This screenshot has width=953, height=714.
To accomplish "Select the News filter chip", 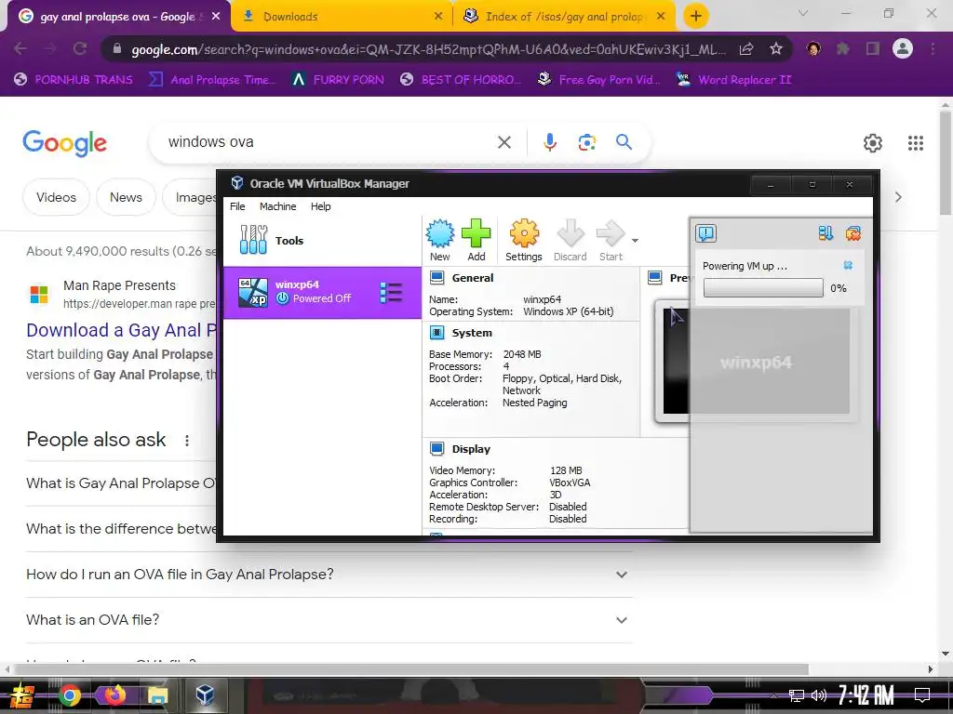I will [x=126, y=197].
